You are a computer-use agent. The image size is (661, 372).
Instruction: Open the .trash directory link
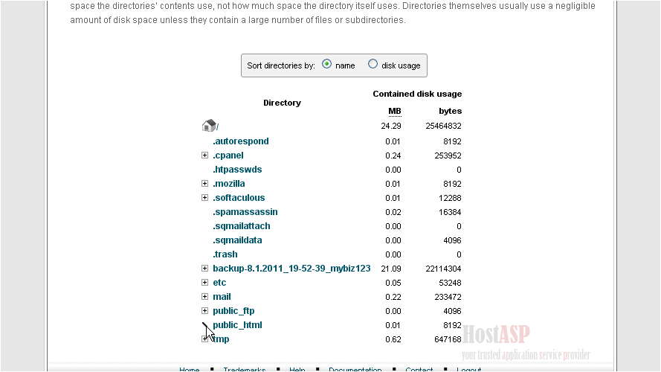tap(225, 254)
